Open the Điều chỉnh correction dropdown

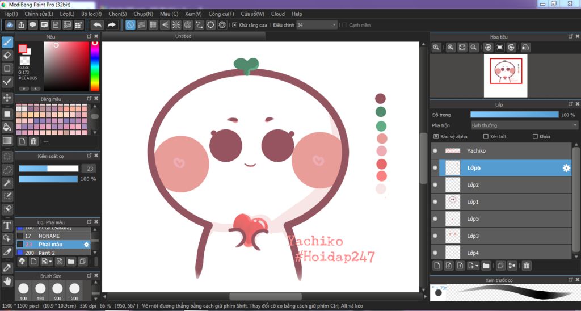317,25
